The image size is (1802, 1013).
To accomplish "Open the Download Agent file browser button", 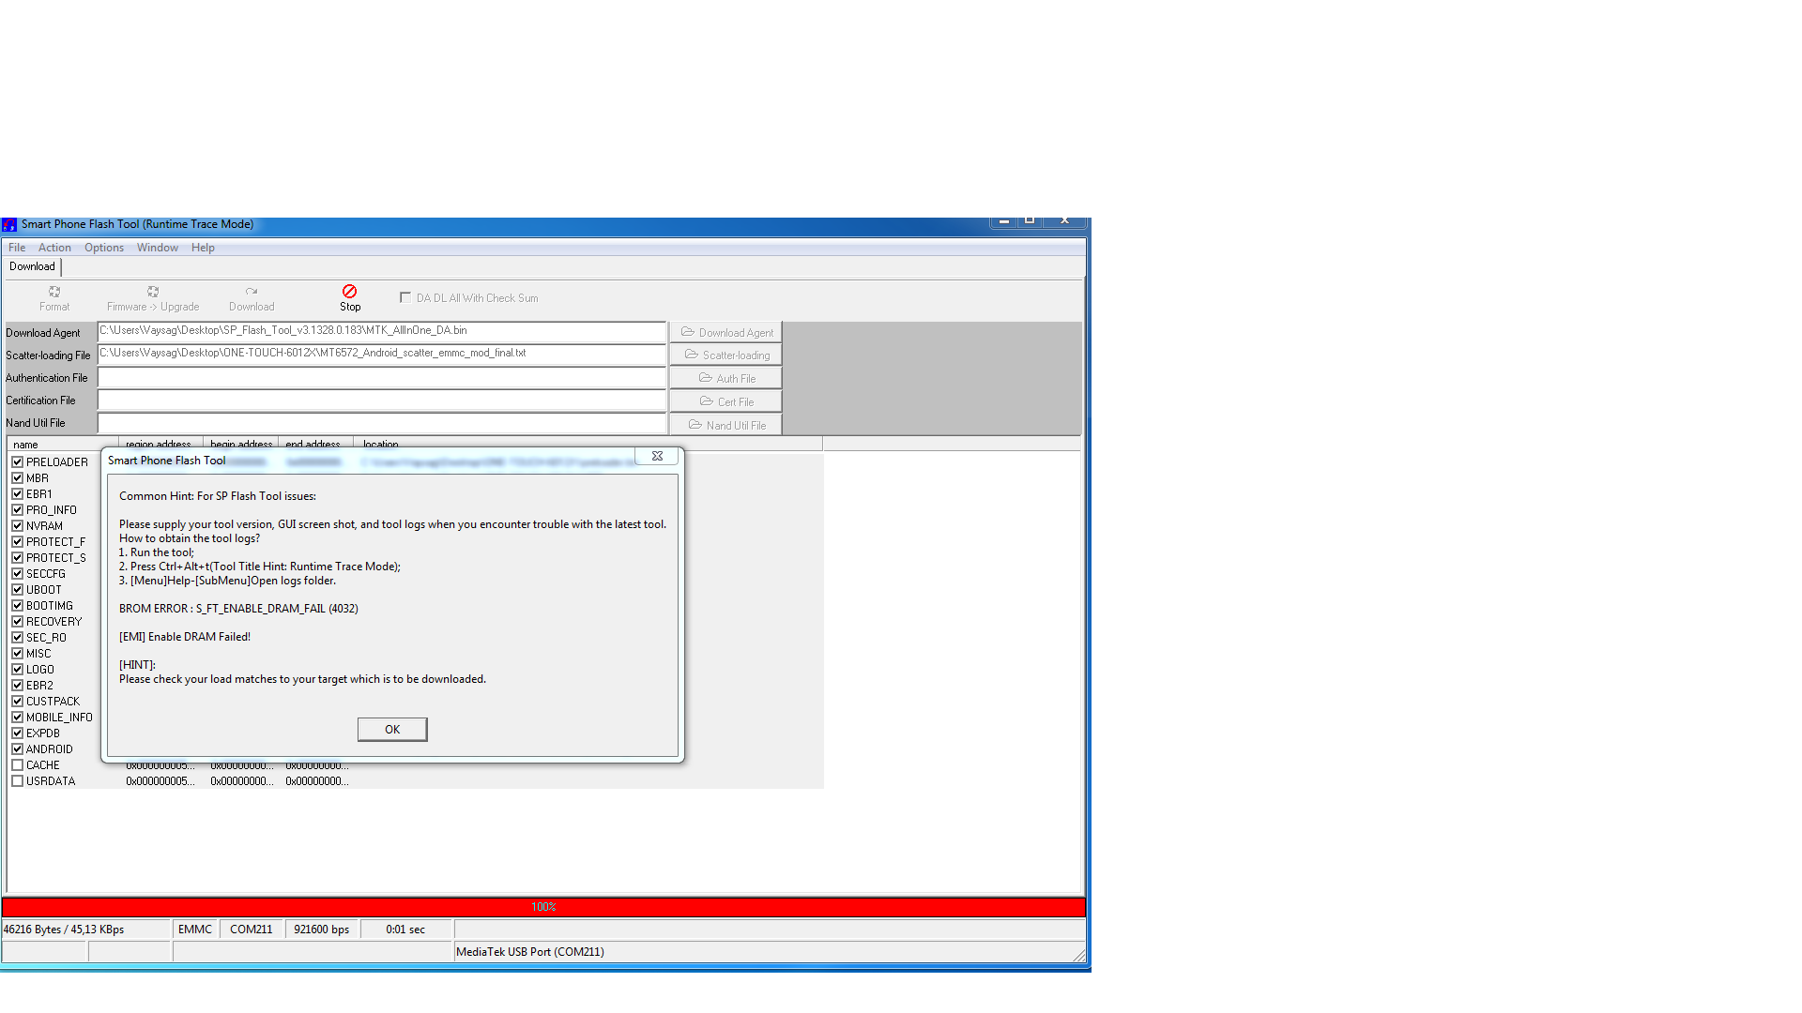I will pyautogui.click(x=726, y=333).
